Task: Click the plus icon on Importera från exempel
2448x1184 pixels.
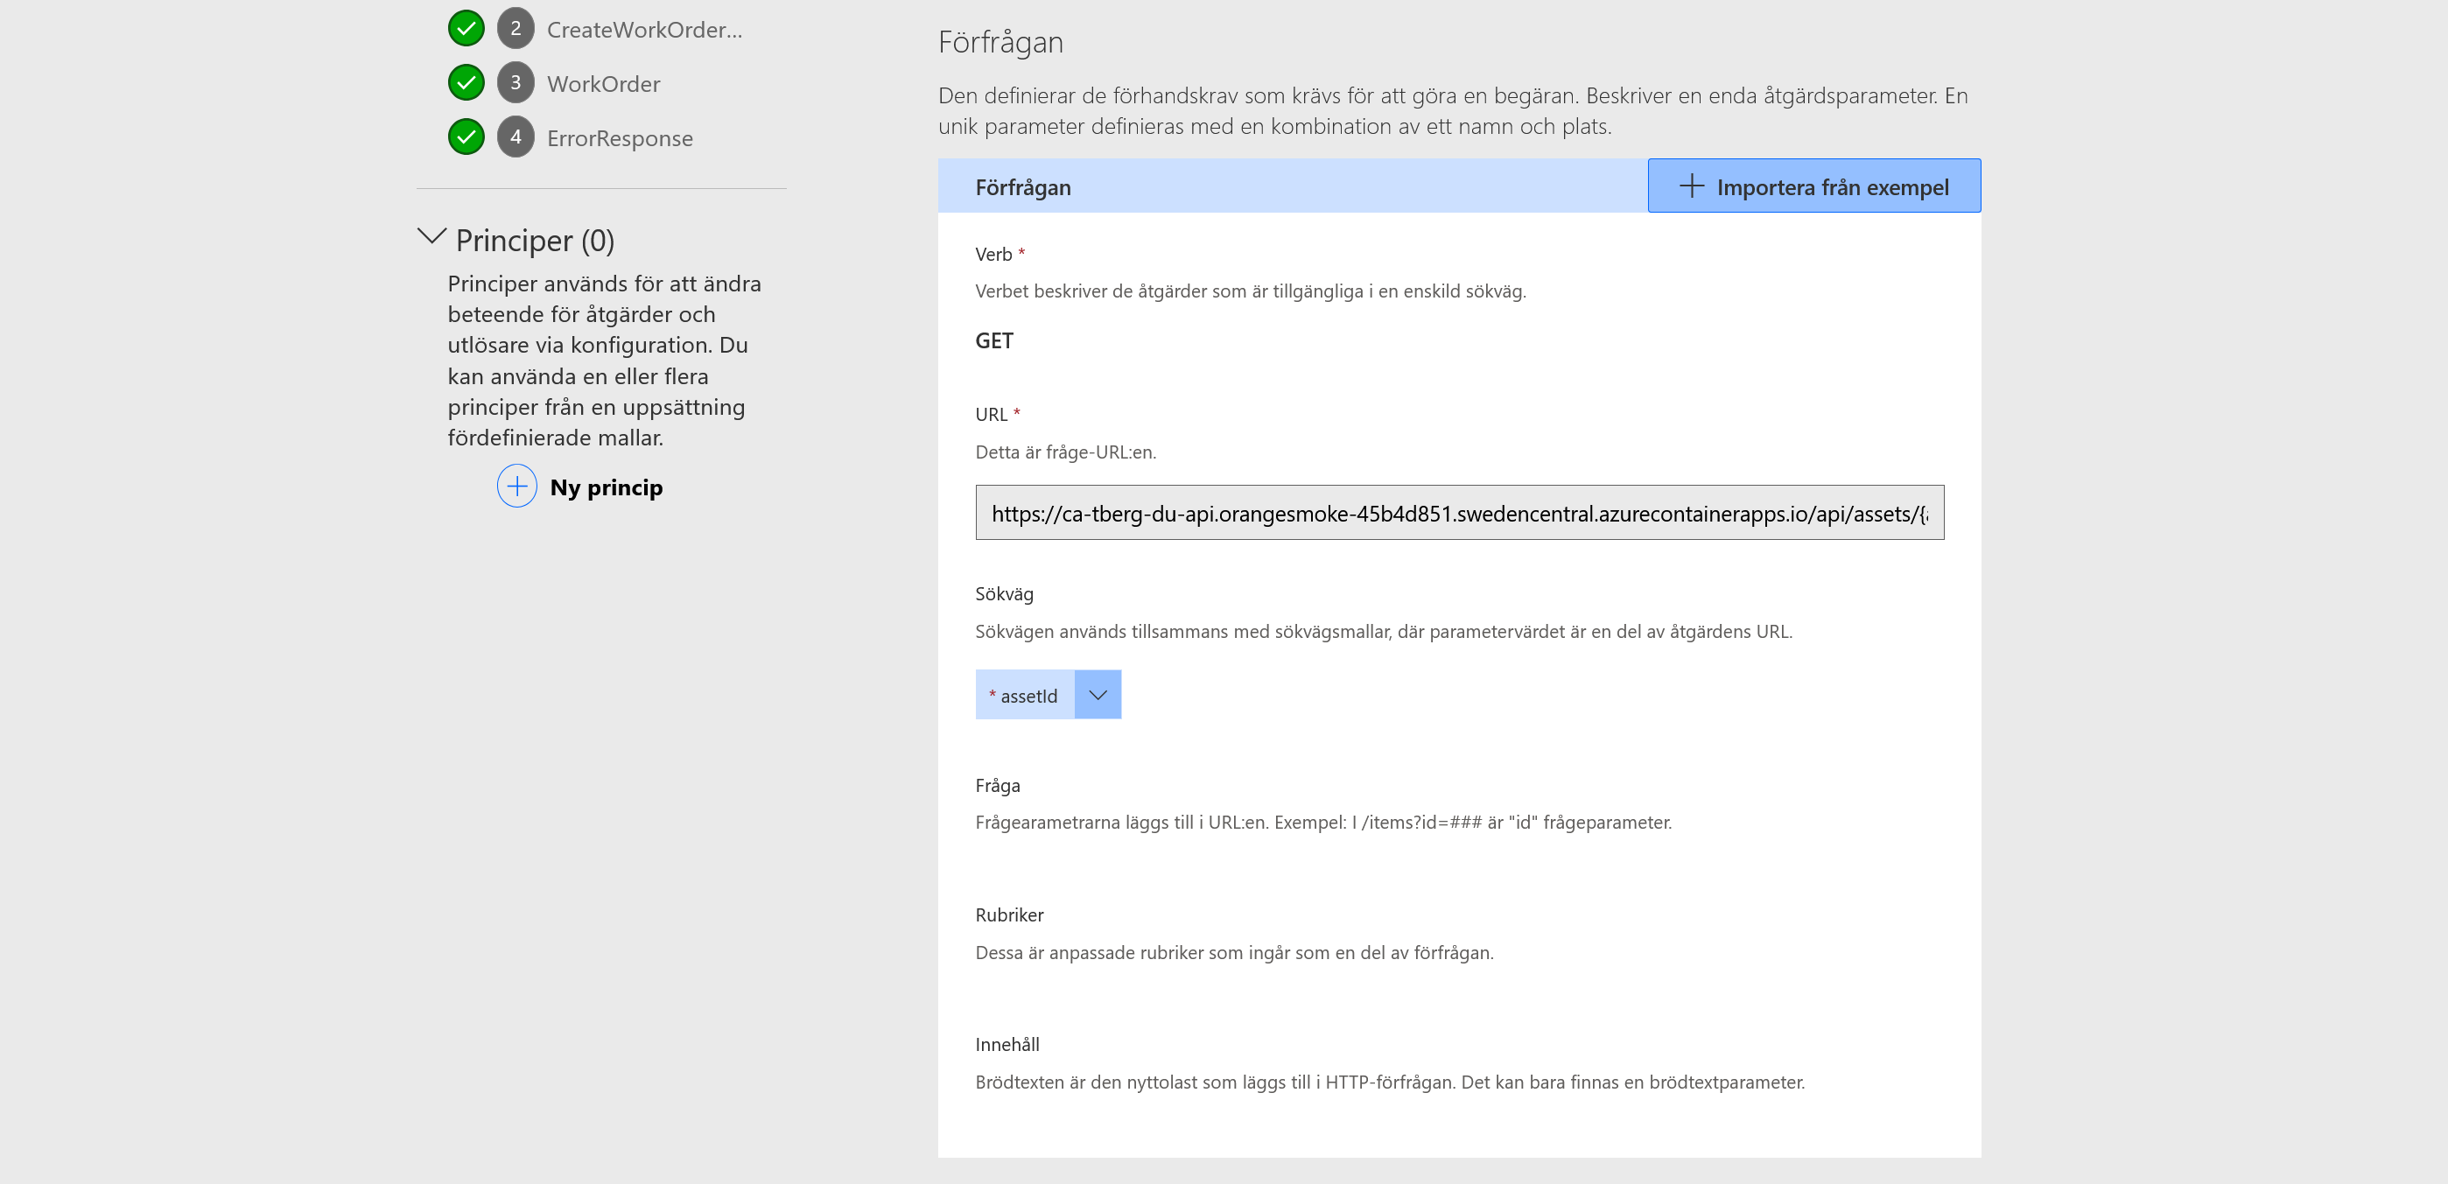Action: click(x=1692, y=186)
